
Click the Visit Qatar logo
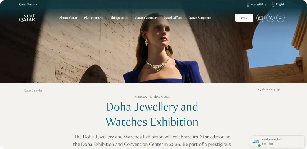pyautogui.click(x=27, y=17)
